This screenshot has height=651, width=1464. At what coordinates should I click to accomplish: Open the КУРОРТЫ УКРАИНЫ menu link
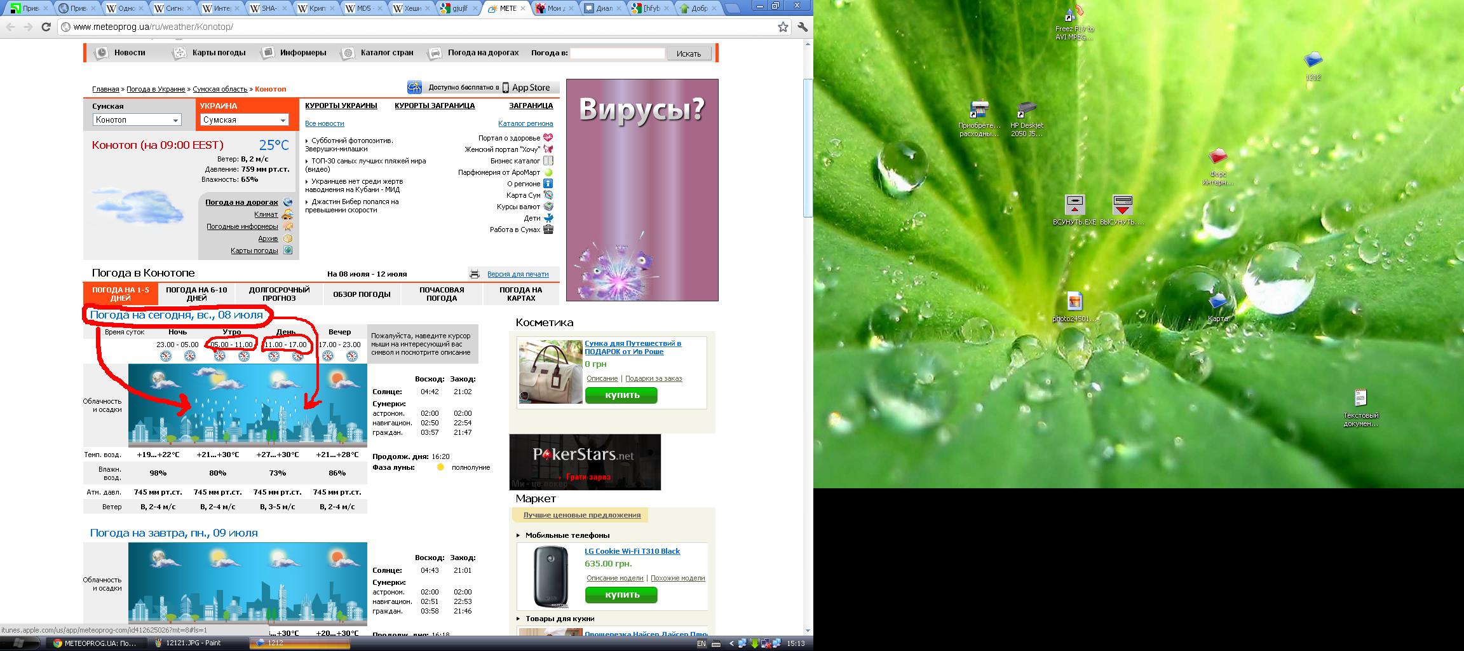pyautogui.click(x=341, y=106)
